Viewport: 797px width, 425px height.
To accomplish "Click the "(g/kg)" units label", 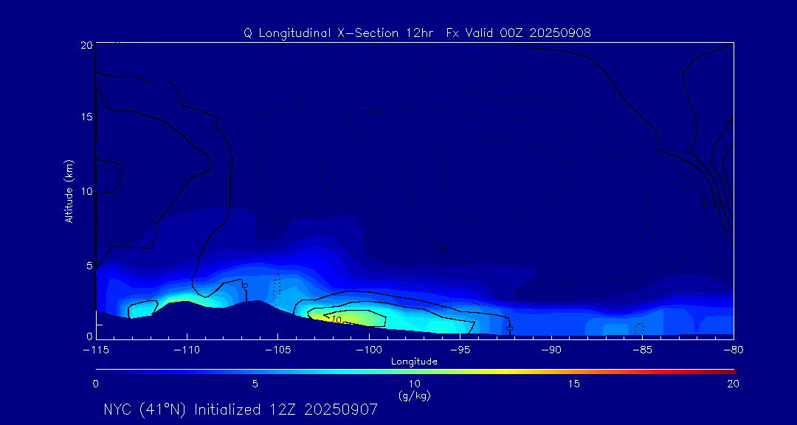I will (x=414, y=395).
